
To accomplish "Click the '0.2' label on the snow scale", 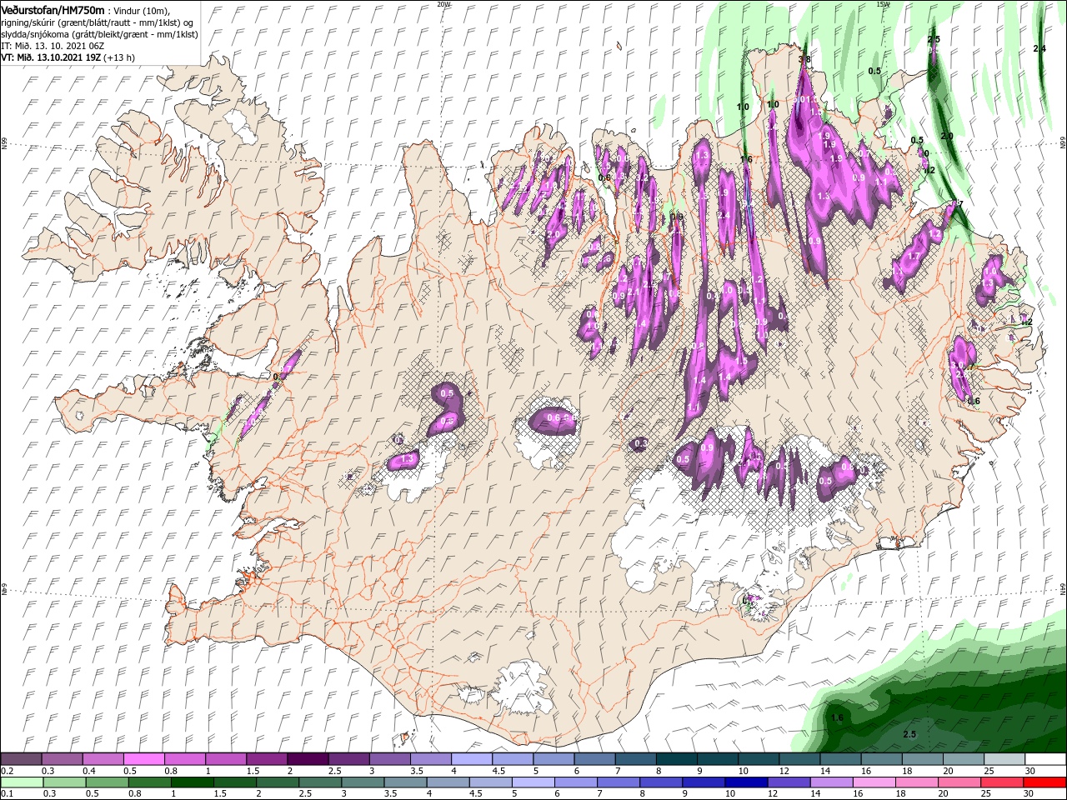I will point(7,772).
